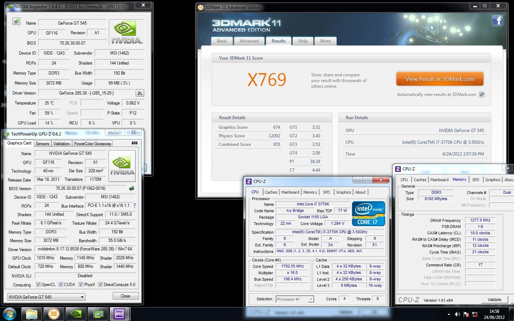514x321 pixels.
Task: Click the NVIDIA logo in the NVIDIA Inspector window
Action: [127, 33]
